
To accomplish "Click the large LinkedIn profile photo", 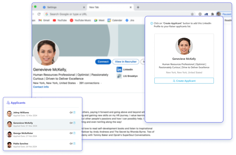I will (x=46, y=53).
